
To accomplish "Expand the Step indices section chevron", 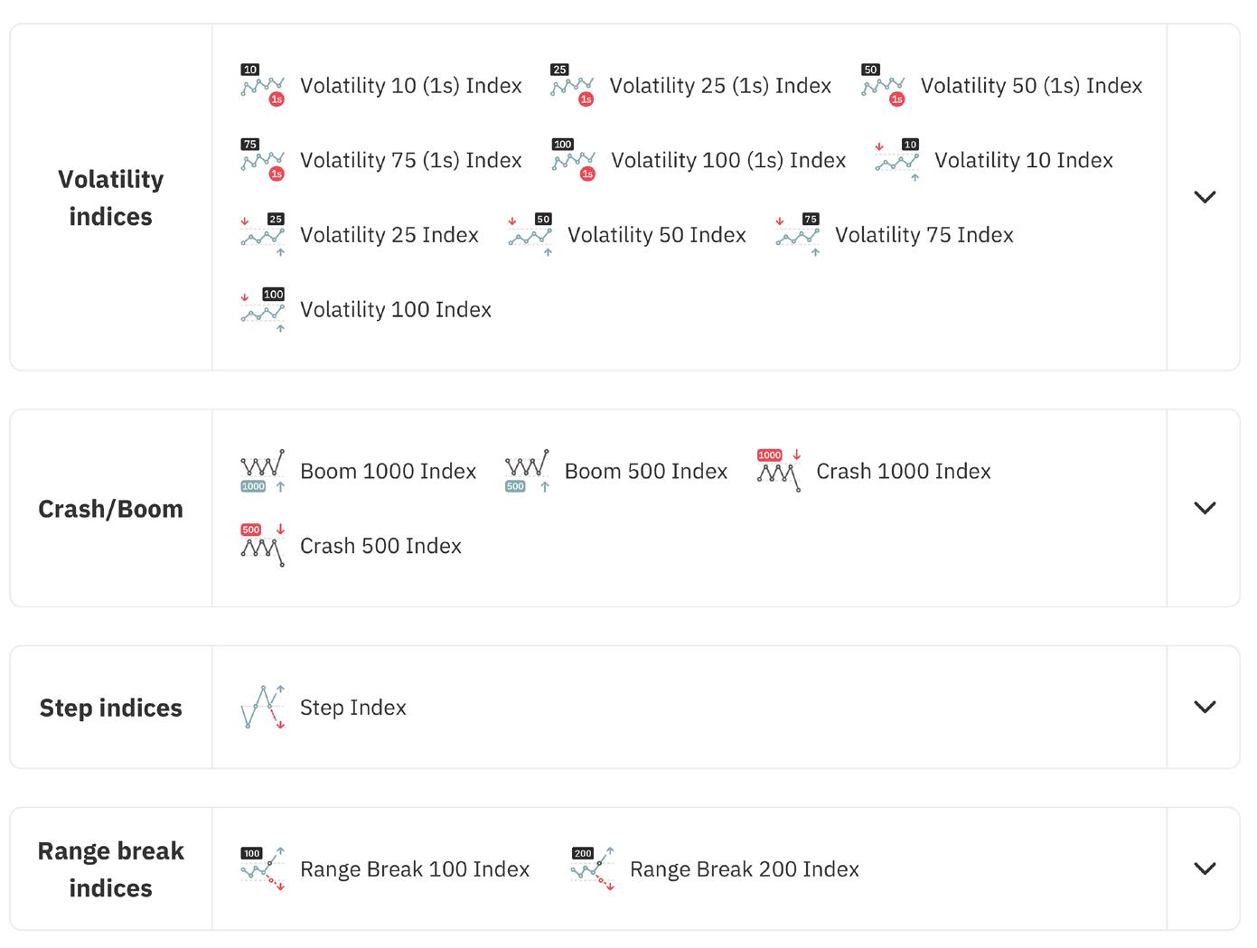I will pos(1205,707).
